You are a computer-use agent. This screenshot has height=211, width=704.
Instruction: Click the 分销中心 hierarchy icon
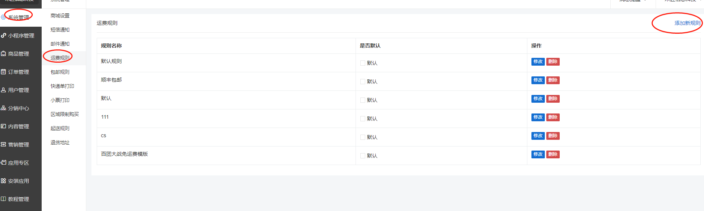[x=3, y=108]
